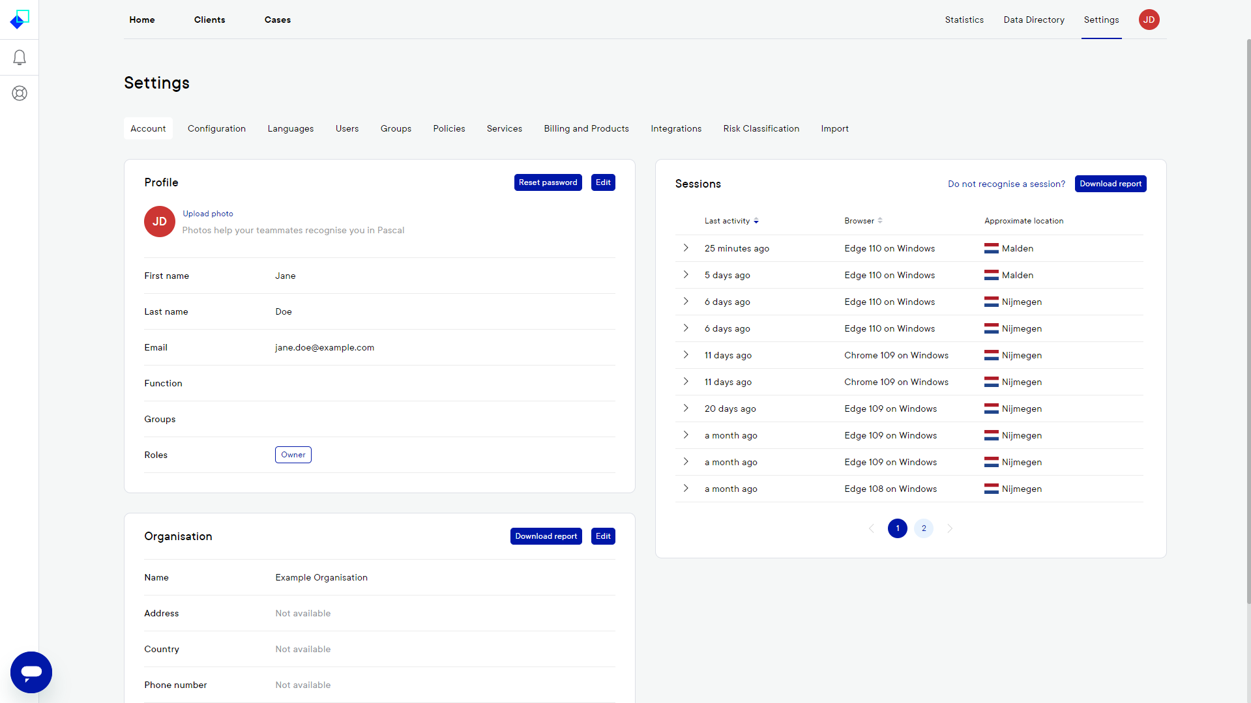Switch to the Configuration tab
The image size is (1251, 703).
[x=216, y=128]
